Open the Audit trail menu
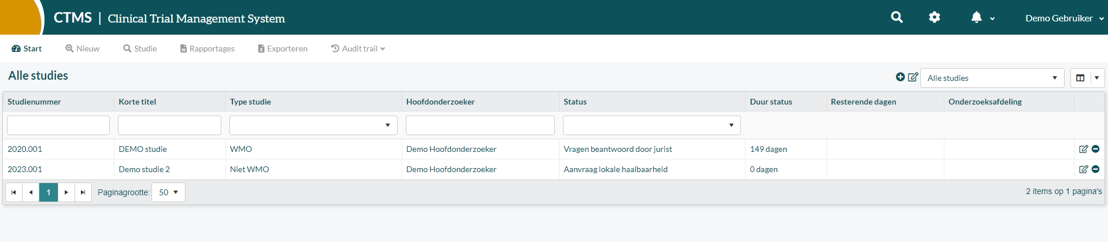 (358, 49)
